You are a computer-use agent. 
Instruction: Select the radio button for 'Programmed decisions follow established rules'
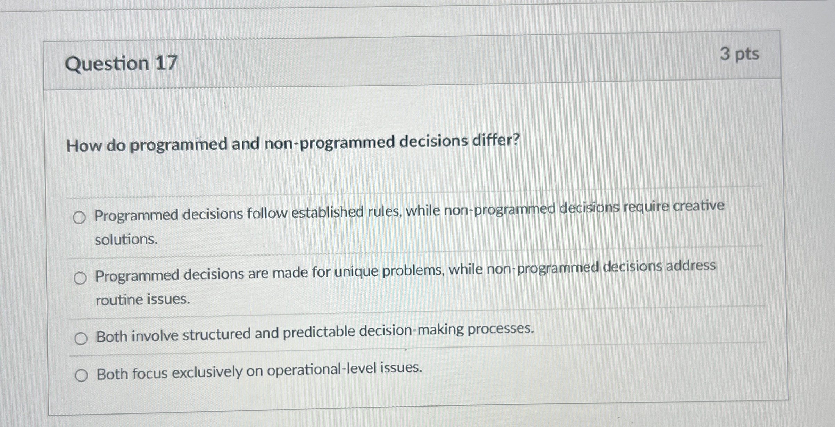tap(81, 216)
